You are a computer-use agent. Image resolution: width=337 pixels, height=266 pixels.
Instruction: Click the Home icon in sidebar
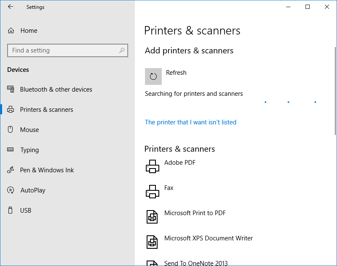[11, 31]
